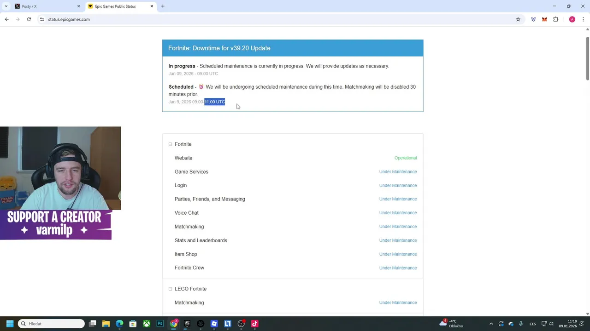
Task: Open a new browser tab
Action: point(163,6)
